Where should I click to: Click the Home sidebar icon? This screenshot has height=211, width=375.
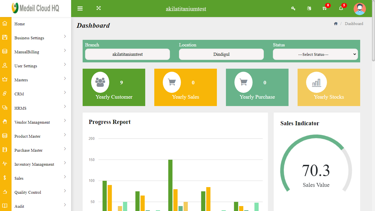(x=5, y=23)
